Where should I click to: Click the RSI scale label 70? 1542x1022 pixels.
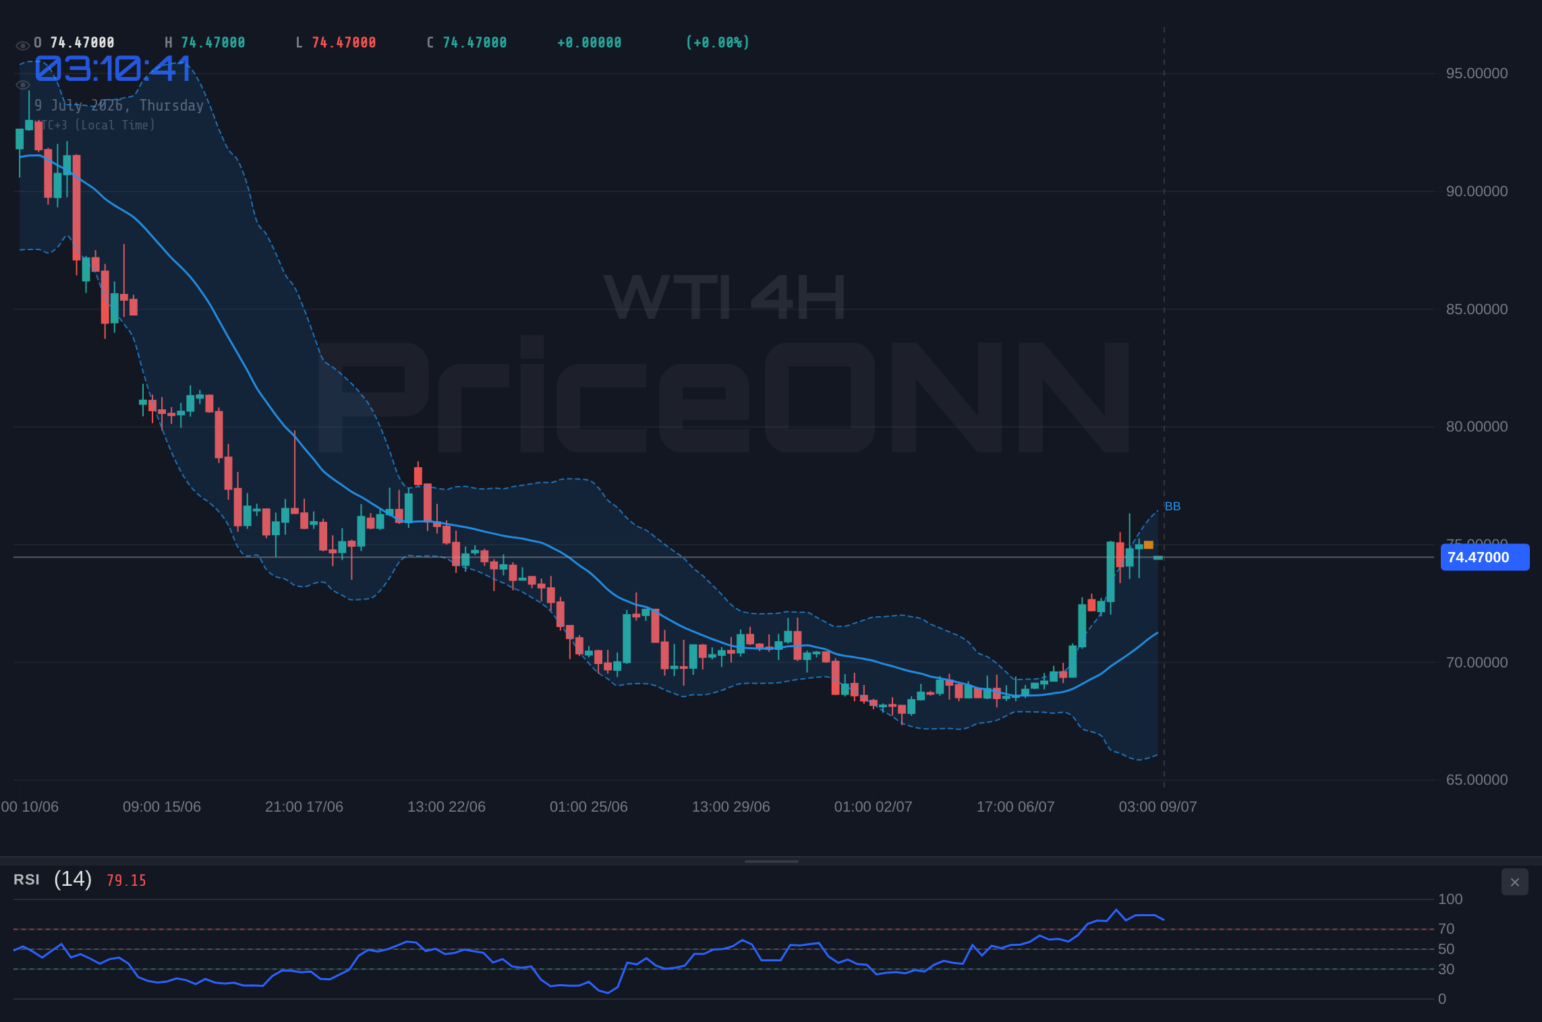[1446, 929]
